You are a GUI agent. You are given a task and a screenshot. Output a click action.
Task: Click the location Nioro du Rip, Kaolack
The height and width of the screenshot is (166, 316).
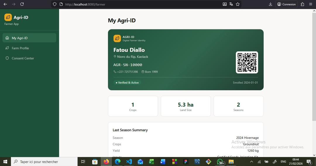click(x=133, y=57)
